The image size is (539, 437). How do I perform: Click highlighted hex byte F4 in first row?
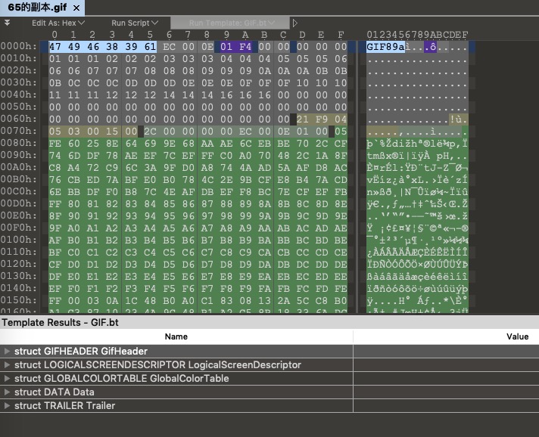point(245,47)
